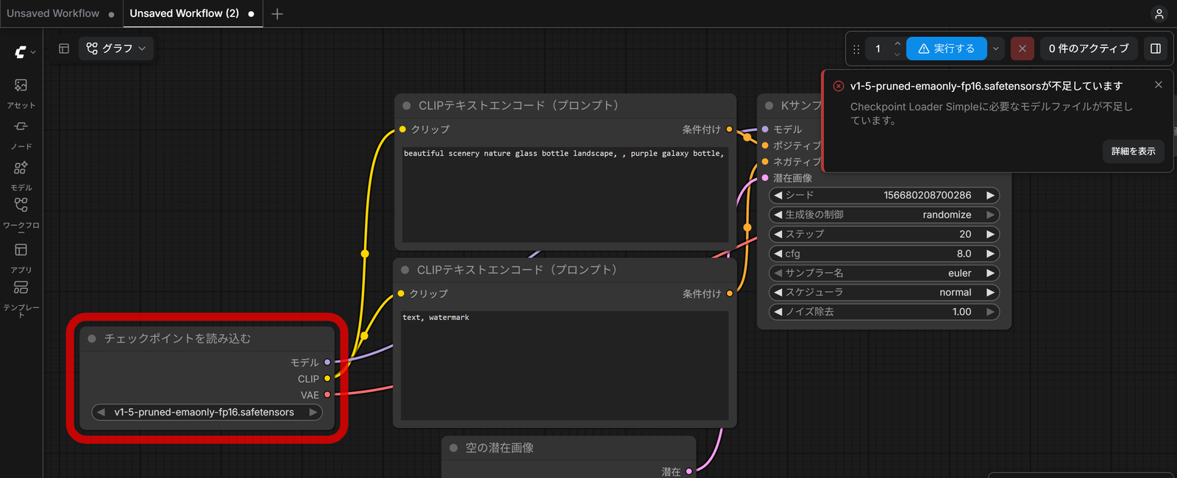1177x478 pixels.
Task: Click the モデル output port on checkpoint node
Action: (x=327, y=363)
